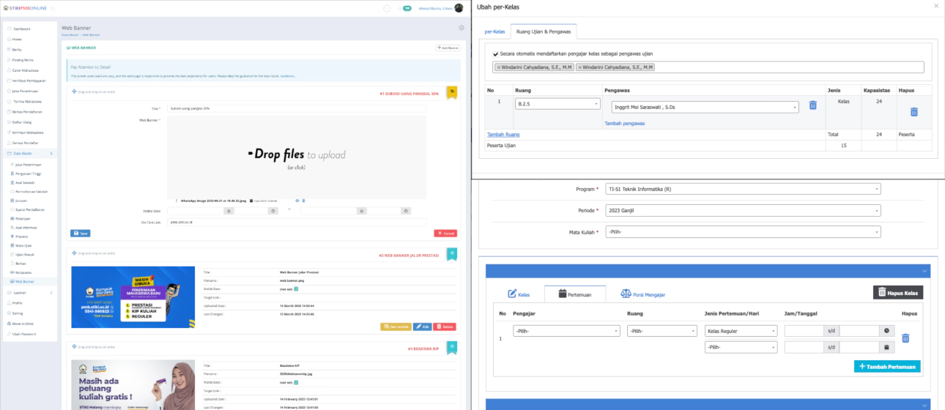Go to Calon Mahasiswa in sidebar

26,70
